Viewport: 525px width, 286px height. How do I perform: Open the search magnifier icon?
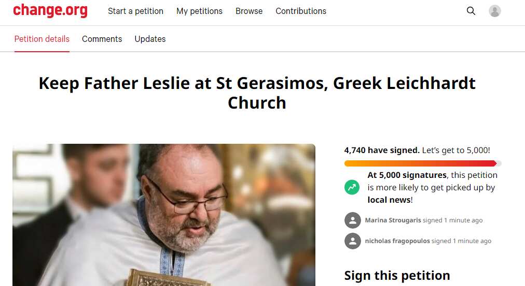pyautogui.click(x=471, y=11)
